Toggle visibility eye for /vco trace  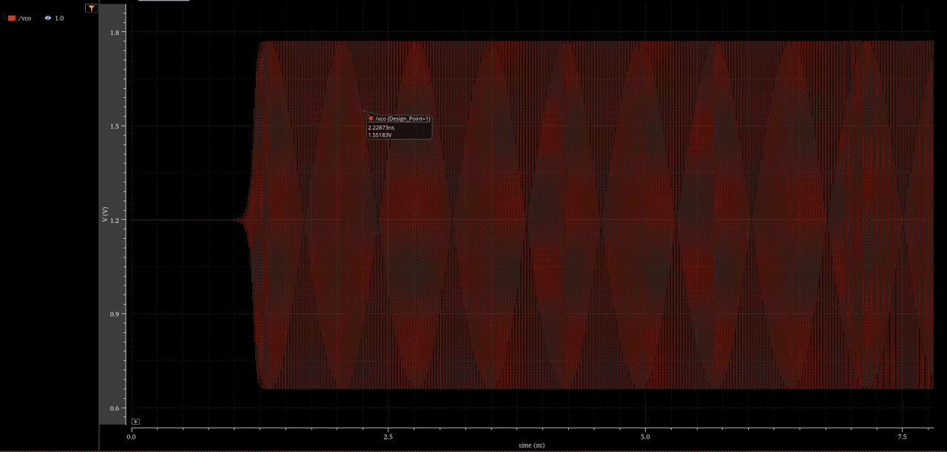pyautogui.click(x=48, y=18)
